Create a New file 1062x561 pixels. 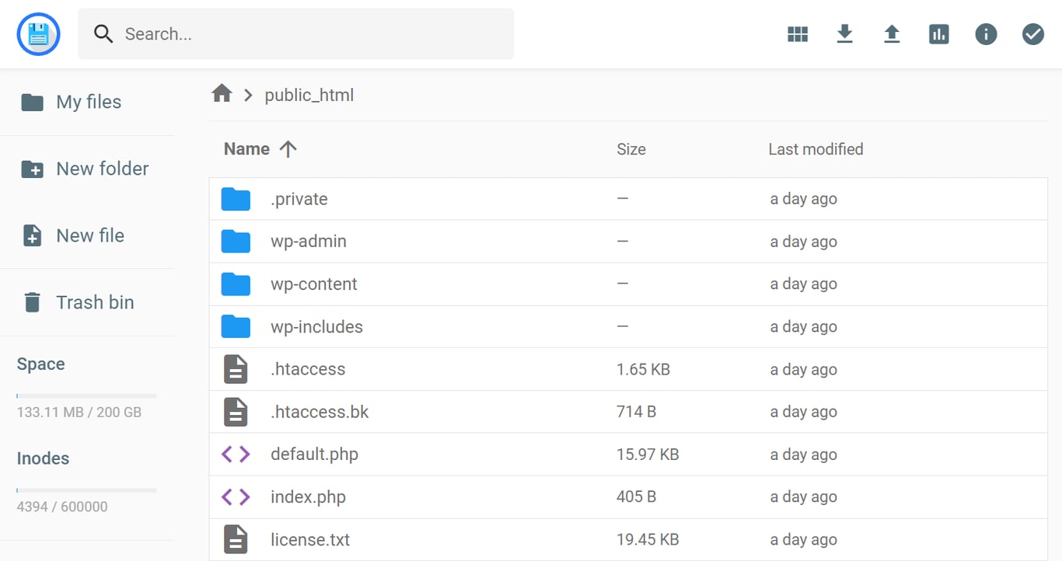tap(89, 235)
